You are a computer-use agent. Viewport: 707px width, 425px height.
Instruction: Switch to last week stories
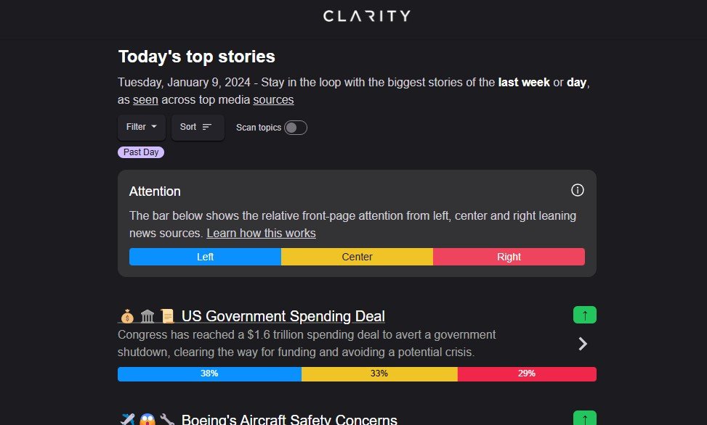524,82
